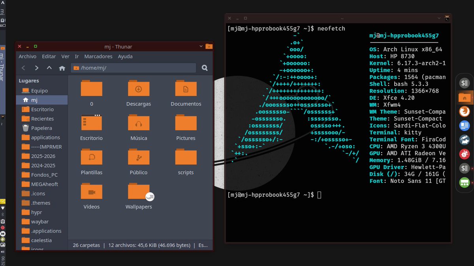Viewport: 474px width, 266px height.
Task: Go to parent folder in Thunar
Action: pos(49,68)
